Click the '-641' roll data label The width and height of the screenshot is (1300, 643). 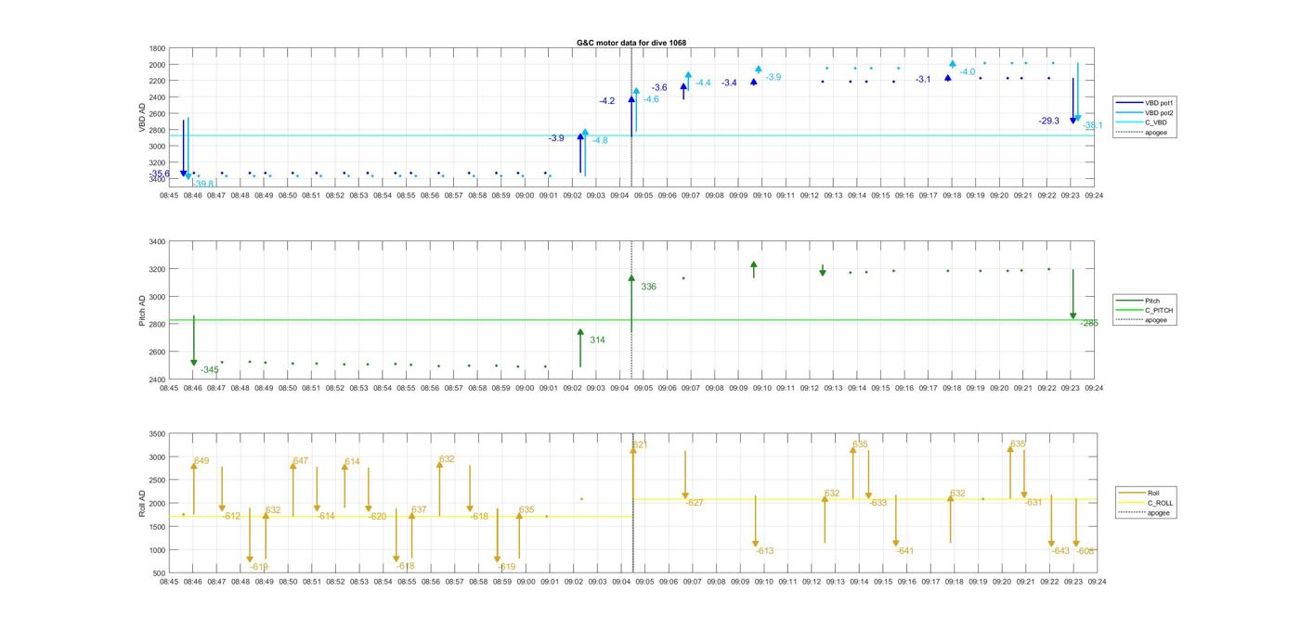[x=905, y=551]
